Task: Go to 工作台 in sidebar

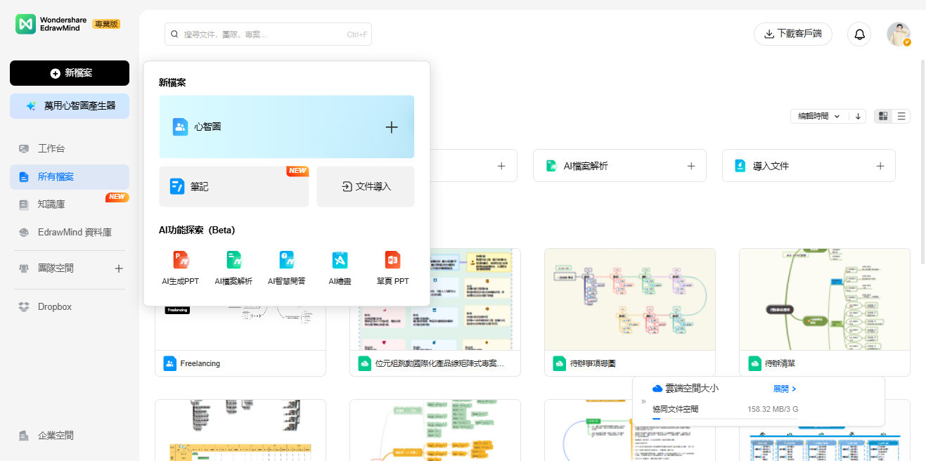Action: (51, 149)
